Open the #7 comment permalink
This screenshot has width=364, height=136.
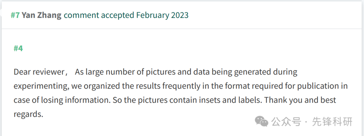pos(15,15)
